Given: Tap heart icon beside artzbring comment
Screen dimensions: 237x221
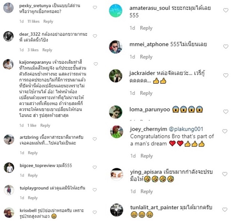Looking at the screenshot, I should 95,139.
